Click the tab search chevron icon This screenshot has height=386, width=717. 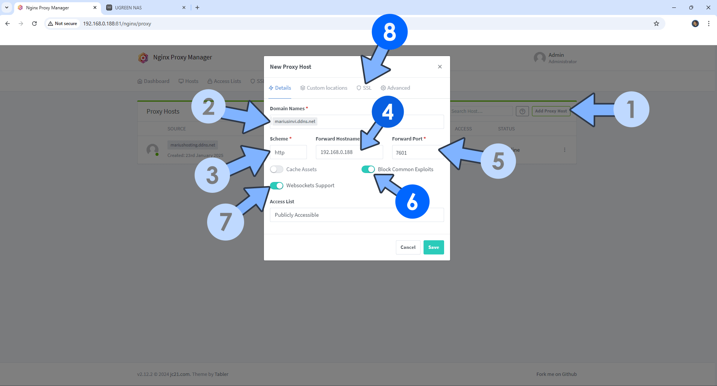point(7,7)
